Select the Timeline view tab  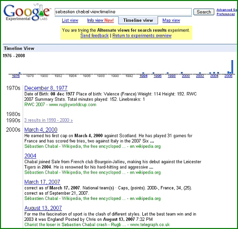pyautogui.click(x=138, y=20)
